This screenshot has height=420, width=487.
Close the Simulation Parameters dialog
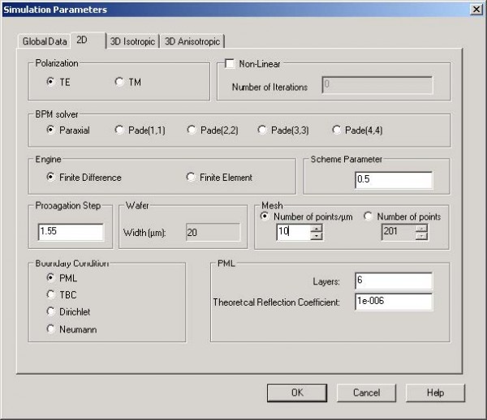476,9
